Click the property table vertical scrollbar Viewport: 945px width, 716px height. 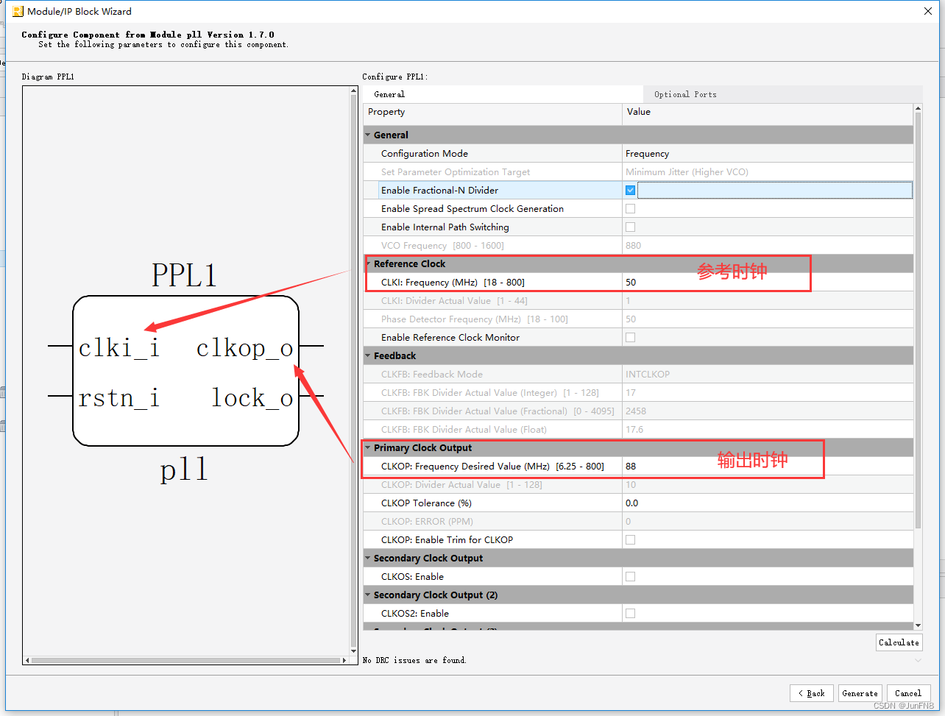tap(918, 320)
